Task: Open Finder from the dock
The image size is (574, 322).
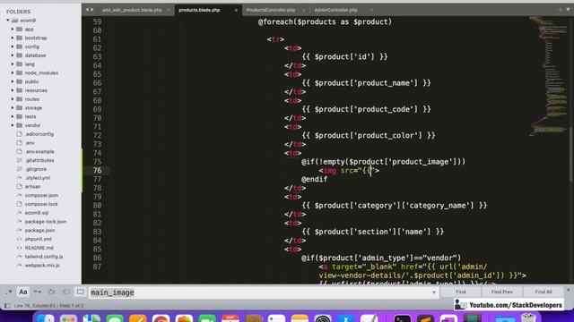Action: point(46,318)
